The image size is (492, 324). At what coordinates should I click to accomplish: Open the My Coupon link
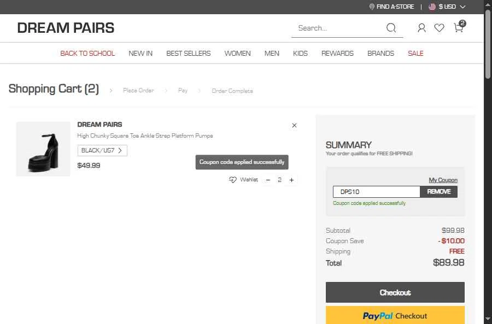[443, 180]
